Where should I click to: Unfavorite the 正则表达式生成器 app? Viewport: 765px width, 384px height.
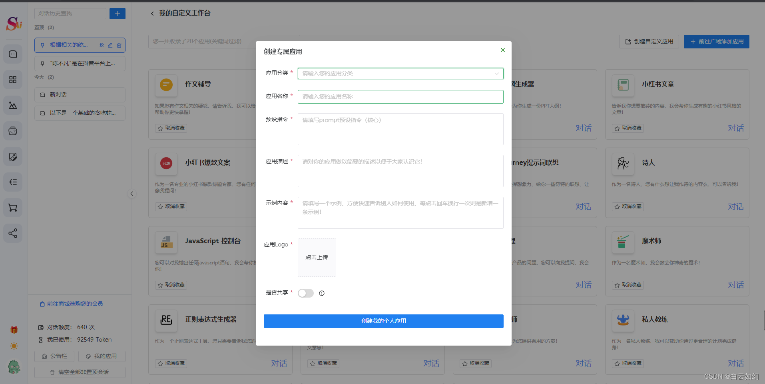(x=171, y=364)
